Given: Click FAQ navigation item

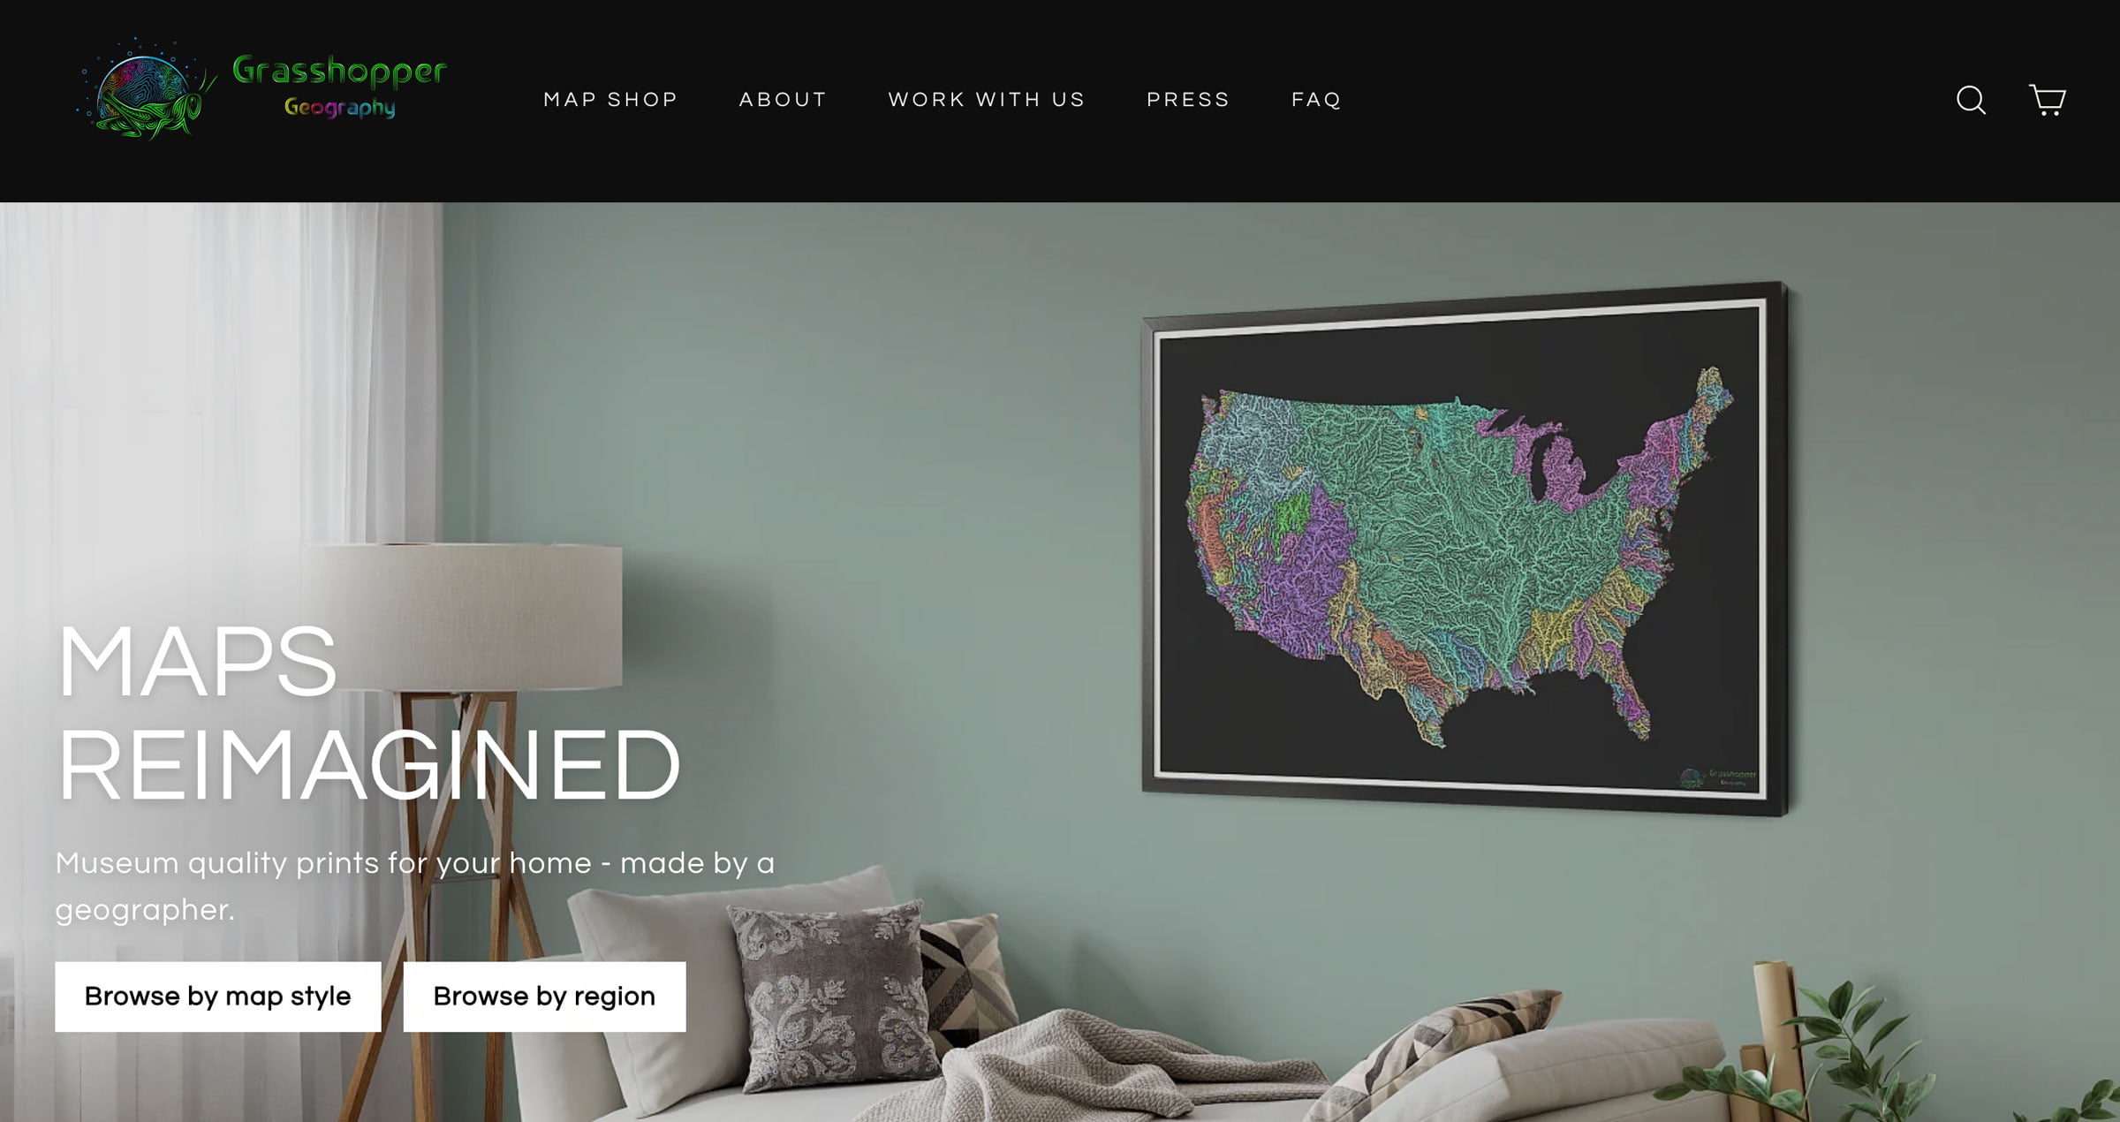Looking at the screenshot, I should [x=1315, y=100].
